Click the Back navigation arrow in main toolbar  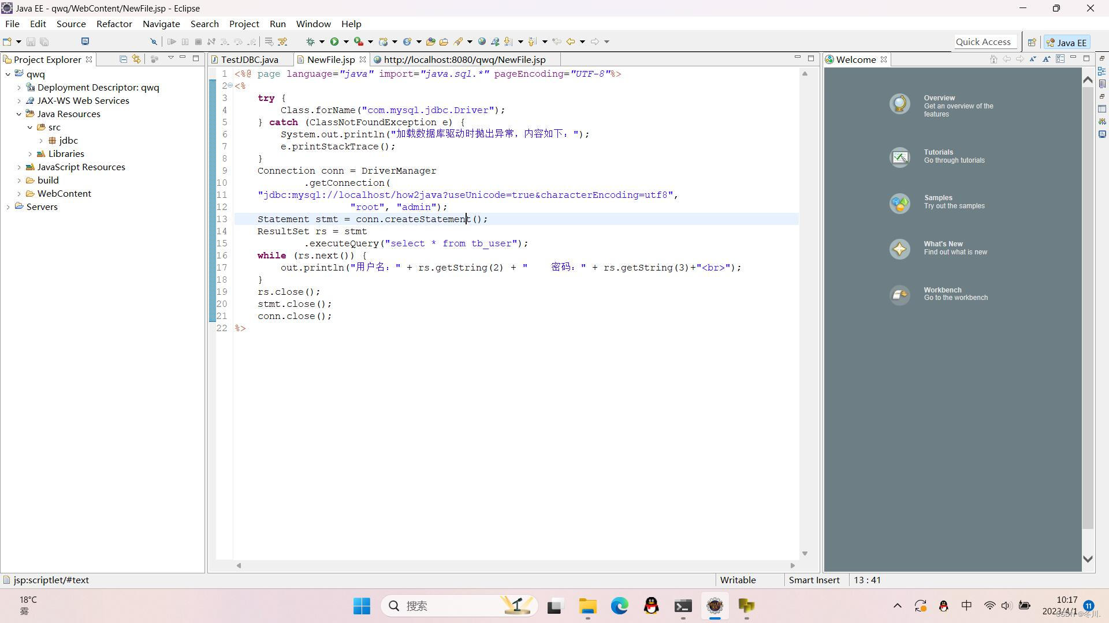pos(571,42)
